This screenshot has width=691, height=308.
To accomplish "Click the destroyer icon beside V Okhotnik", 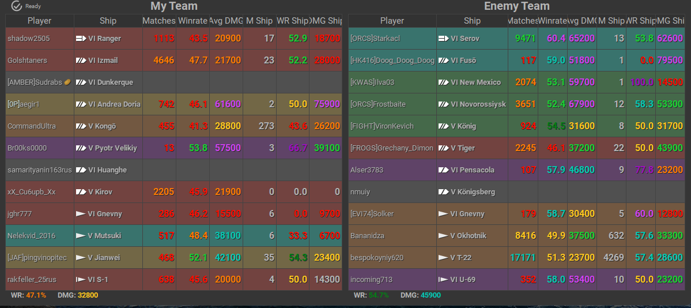I will tap(443, 236).
